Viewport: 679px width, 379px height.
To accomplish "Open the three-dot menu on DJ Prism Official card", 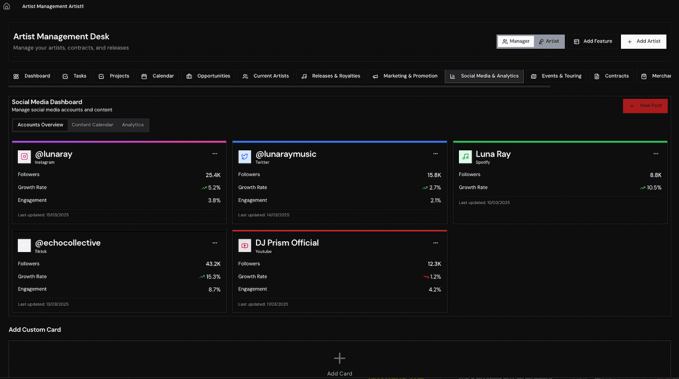I will 435,243.
